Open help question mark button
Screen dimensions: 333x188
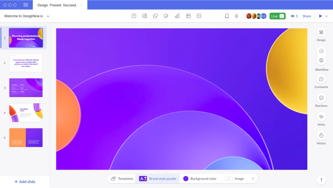tap(321, 180)
